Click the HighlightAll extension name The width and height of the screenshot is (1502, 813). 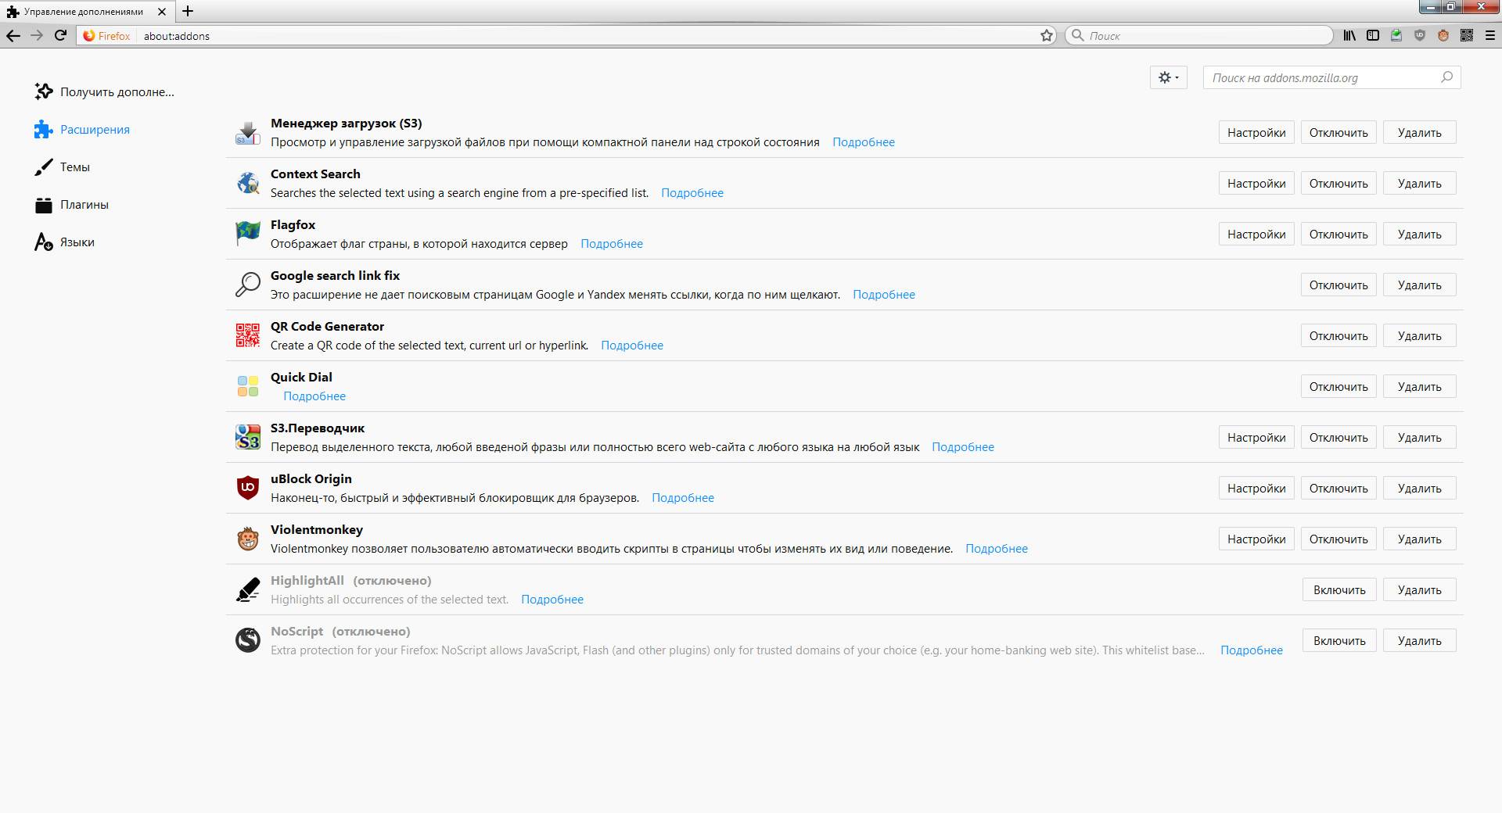click(307, 580)
